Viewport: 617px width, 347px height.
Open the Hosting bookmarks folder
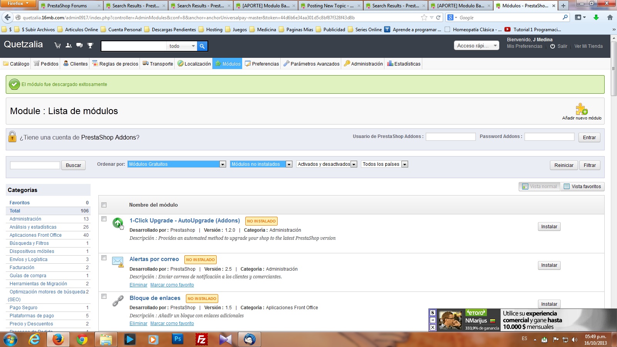[x=211, y=30]
